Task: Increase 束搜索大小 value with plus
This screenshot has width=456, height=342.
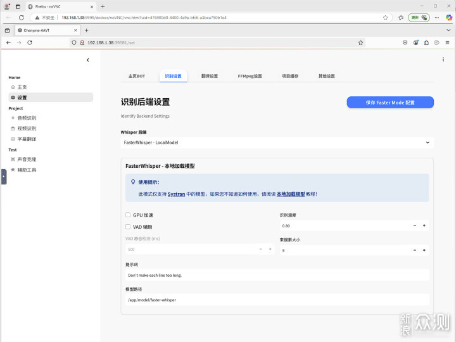Action: pyautogui.click(x=424, y=250)
